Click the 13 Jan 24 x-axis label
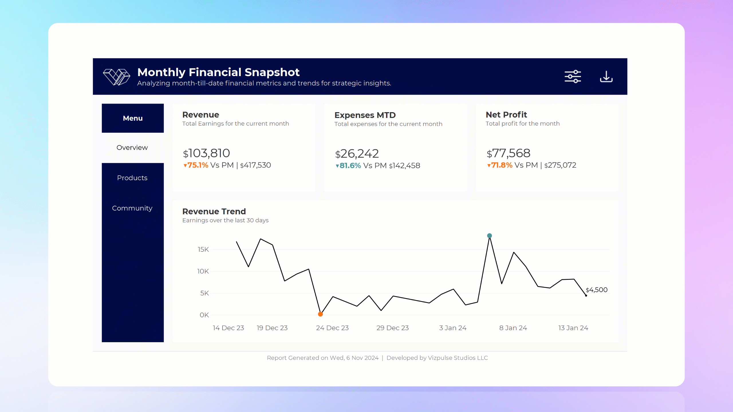This screenshot has height=412, width=733. click(573, 328)
